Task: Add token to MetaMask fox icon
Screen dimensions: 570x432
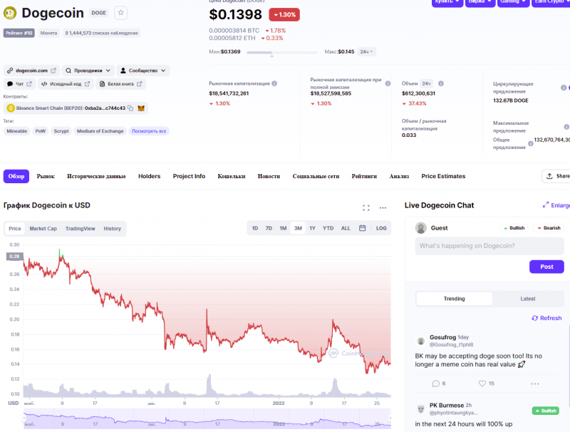Action: pyautogui.click(x=141, y=108)
